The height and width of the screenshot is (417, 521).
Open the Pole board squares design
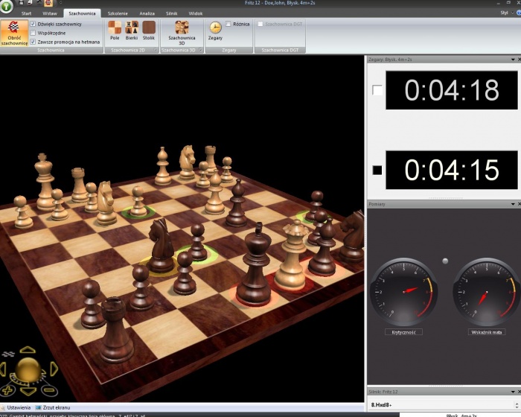point(115,31)
